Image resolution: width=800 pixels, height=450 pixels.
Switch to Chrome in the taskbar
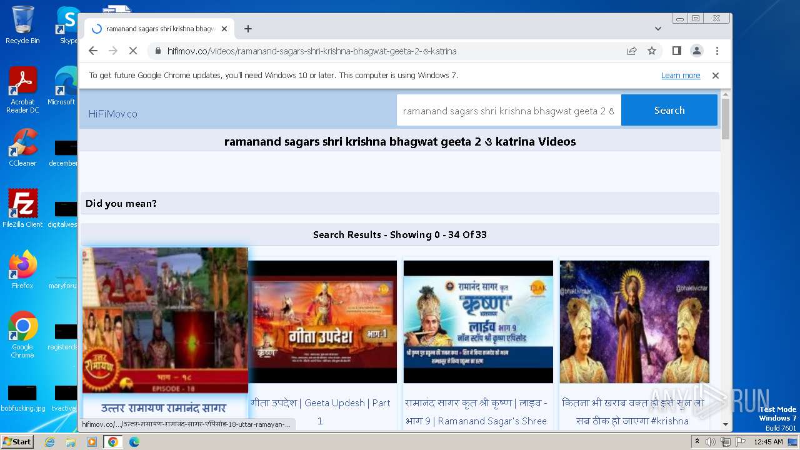[x=113, y=442]
